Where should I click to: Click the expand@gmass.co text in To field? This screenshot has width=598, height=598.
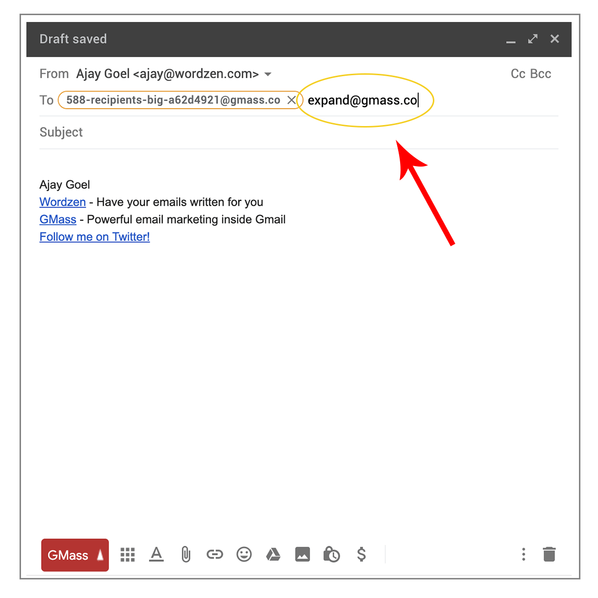(x=363, y=100)
